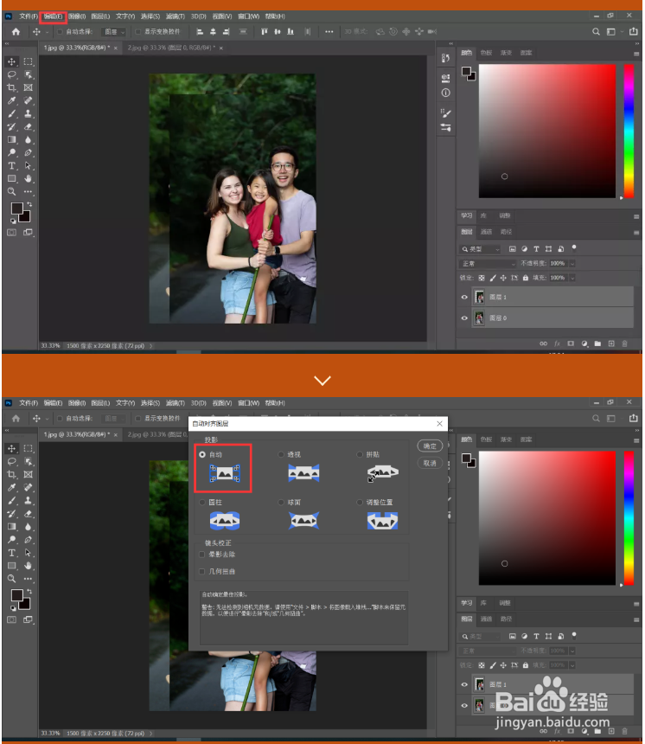Tick 显示变换控件 checkbox in the dialog-free window
The image size is (645, 744).
pos(138,32)
